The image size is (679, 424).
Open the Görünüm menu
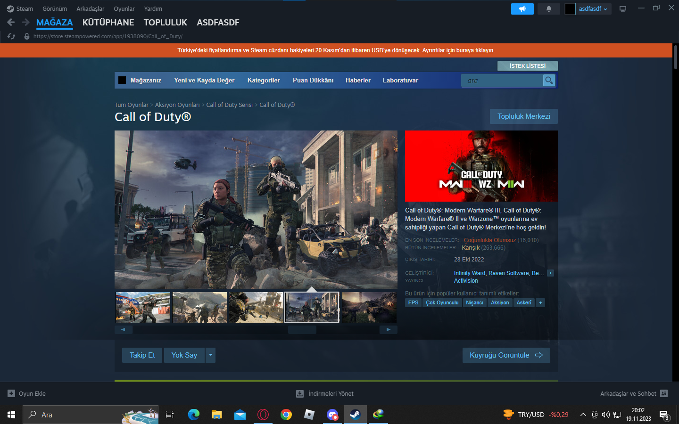[x=55, y=9]
